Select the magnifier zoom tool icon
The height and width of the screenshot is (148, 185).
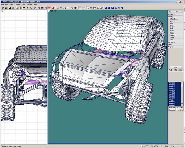(x=88, y=8)
